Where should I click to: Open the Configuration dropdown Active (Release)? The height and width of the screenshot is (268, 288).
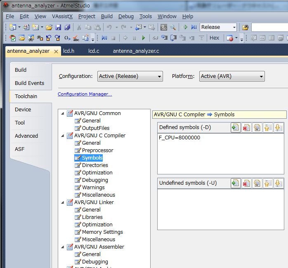(130, 76)
